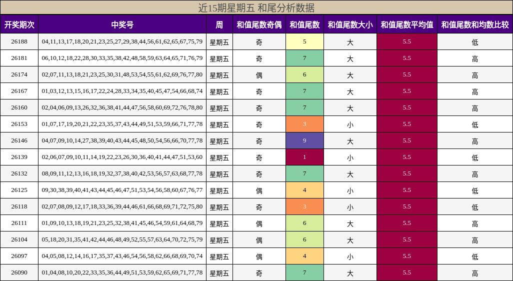Select draw number 26146
The width and height of the screenshot is (513, 281).
tap(19, 140)
